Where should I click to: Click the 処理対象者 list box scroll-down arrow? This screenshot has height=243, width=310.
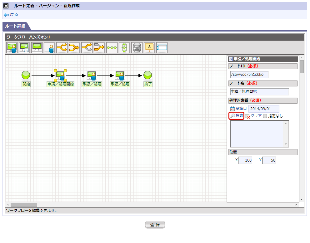pos(286,144)
